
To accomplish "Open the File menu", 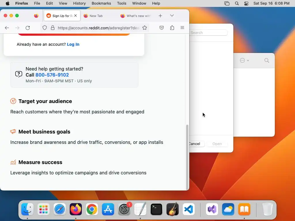I will click(x=37, y=3).
